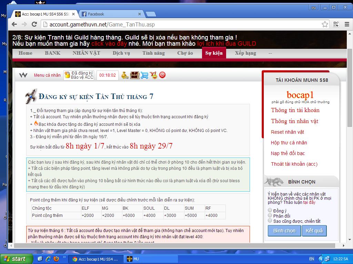Screen dimensions: 353x264
Task: Open the treasure chest icon
Action: (x=135, y=75)
